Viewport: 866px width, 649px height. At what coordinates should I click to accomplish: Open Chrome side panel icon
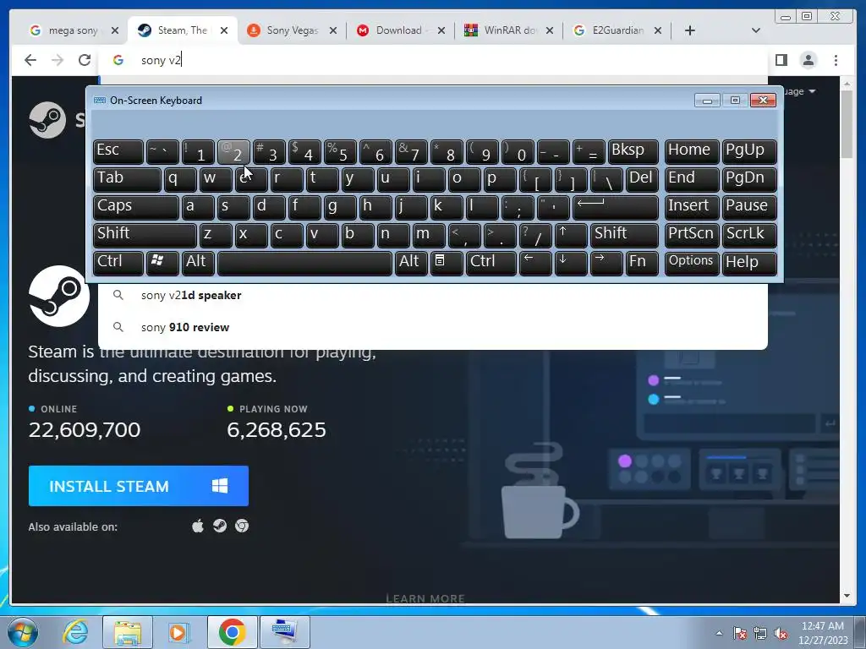click(x=781, y=60)
